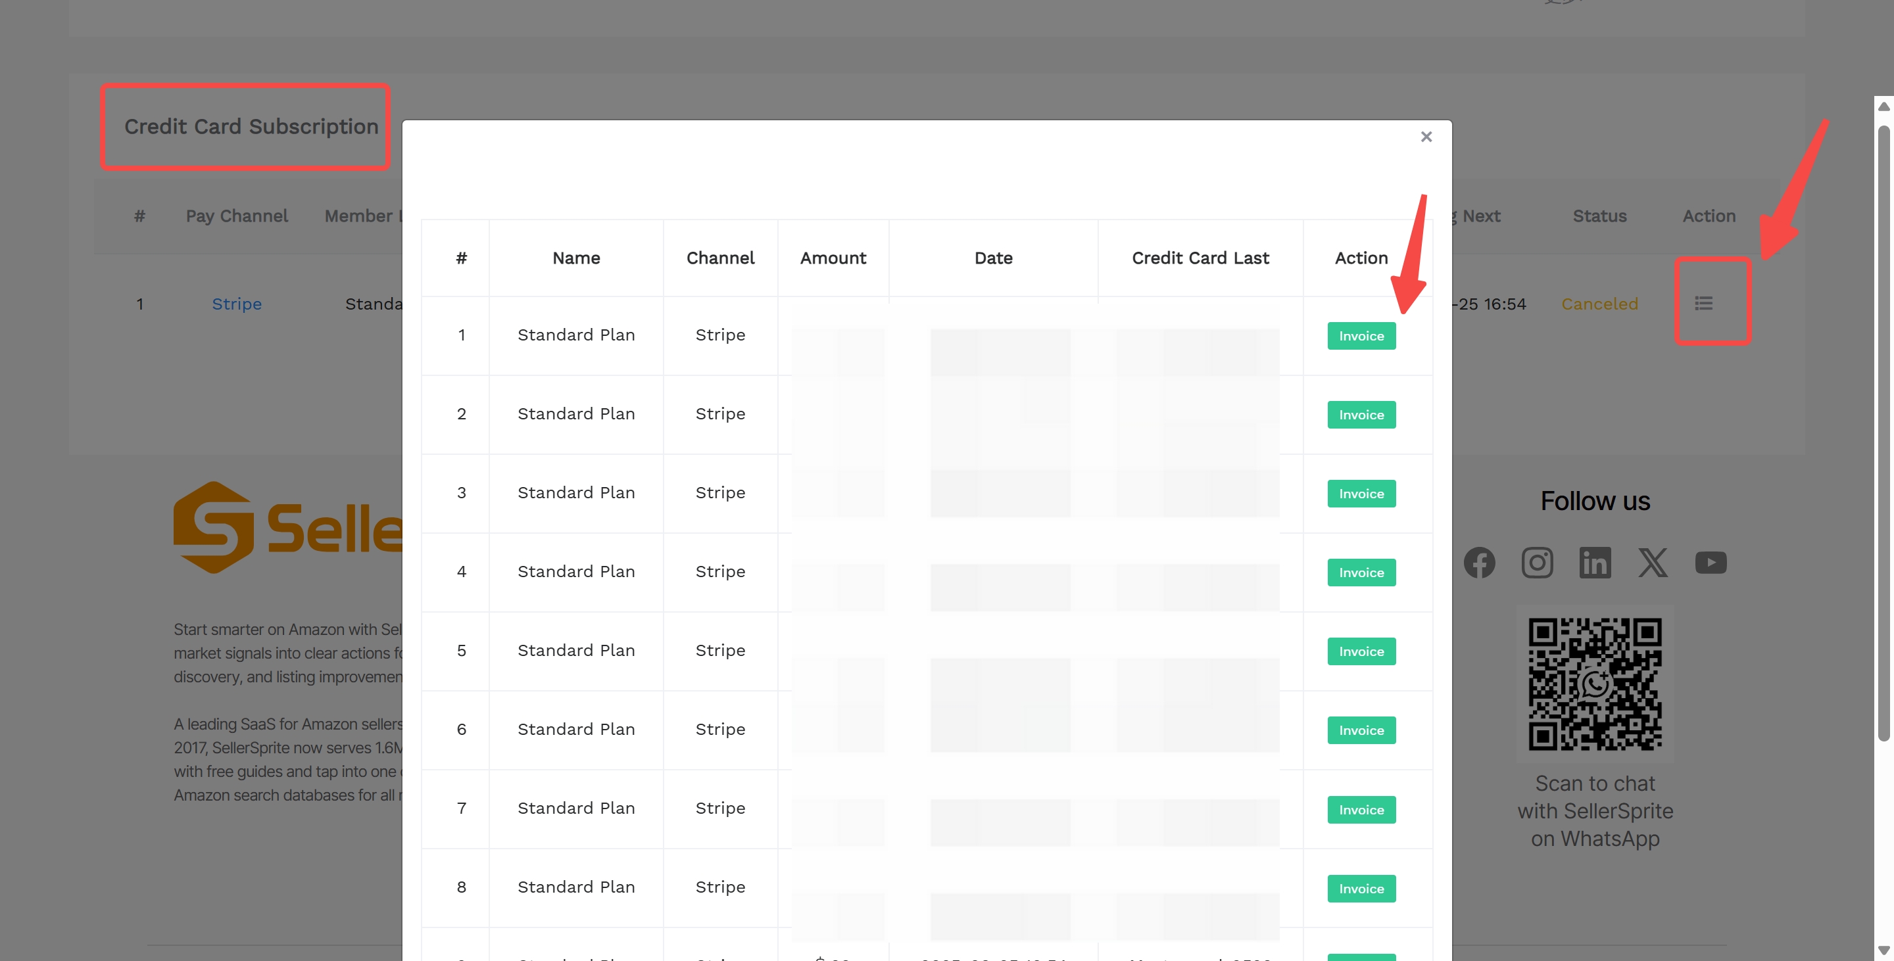
Task: Open SellerSprite X (Twitter) icon
Action: coord(1653,562)
